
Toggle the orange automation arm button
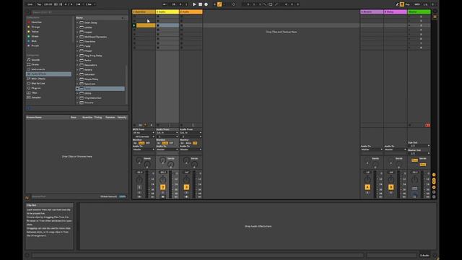point(219,4)
